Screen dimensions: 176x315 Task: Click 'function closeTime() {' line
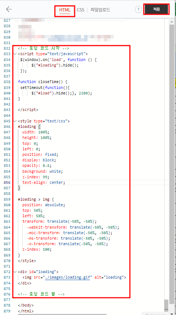point(43,82)
